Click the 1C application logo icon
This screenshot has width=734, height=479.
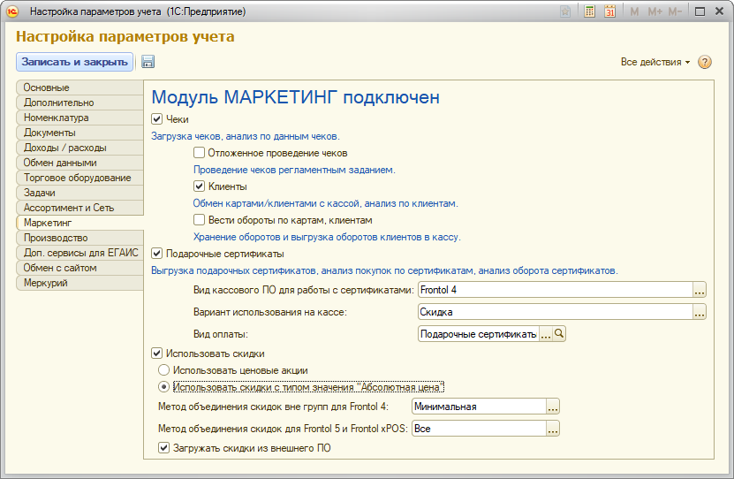(12, 11)
